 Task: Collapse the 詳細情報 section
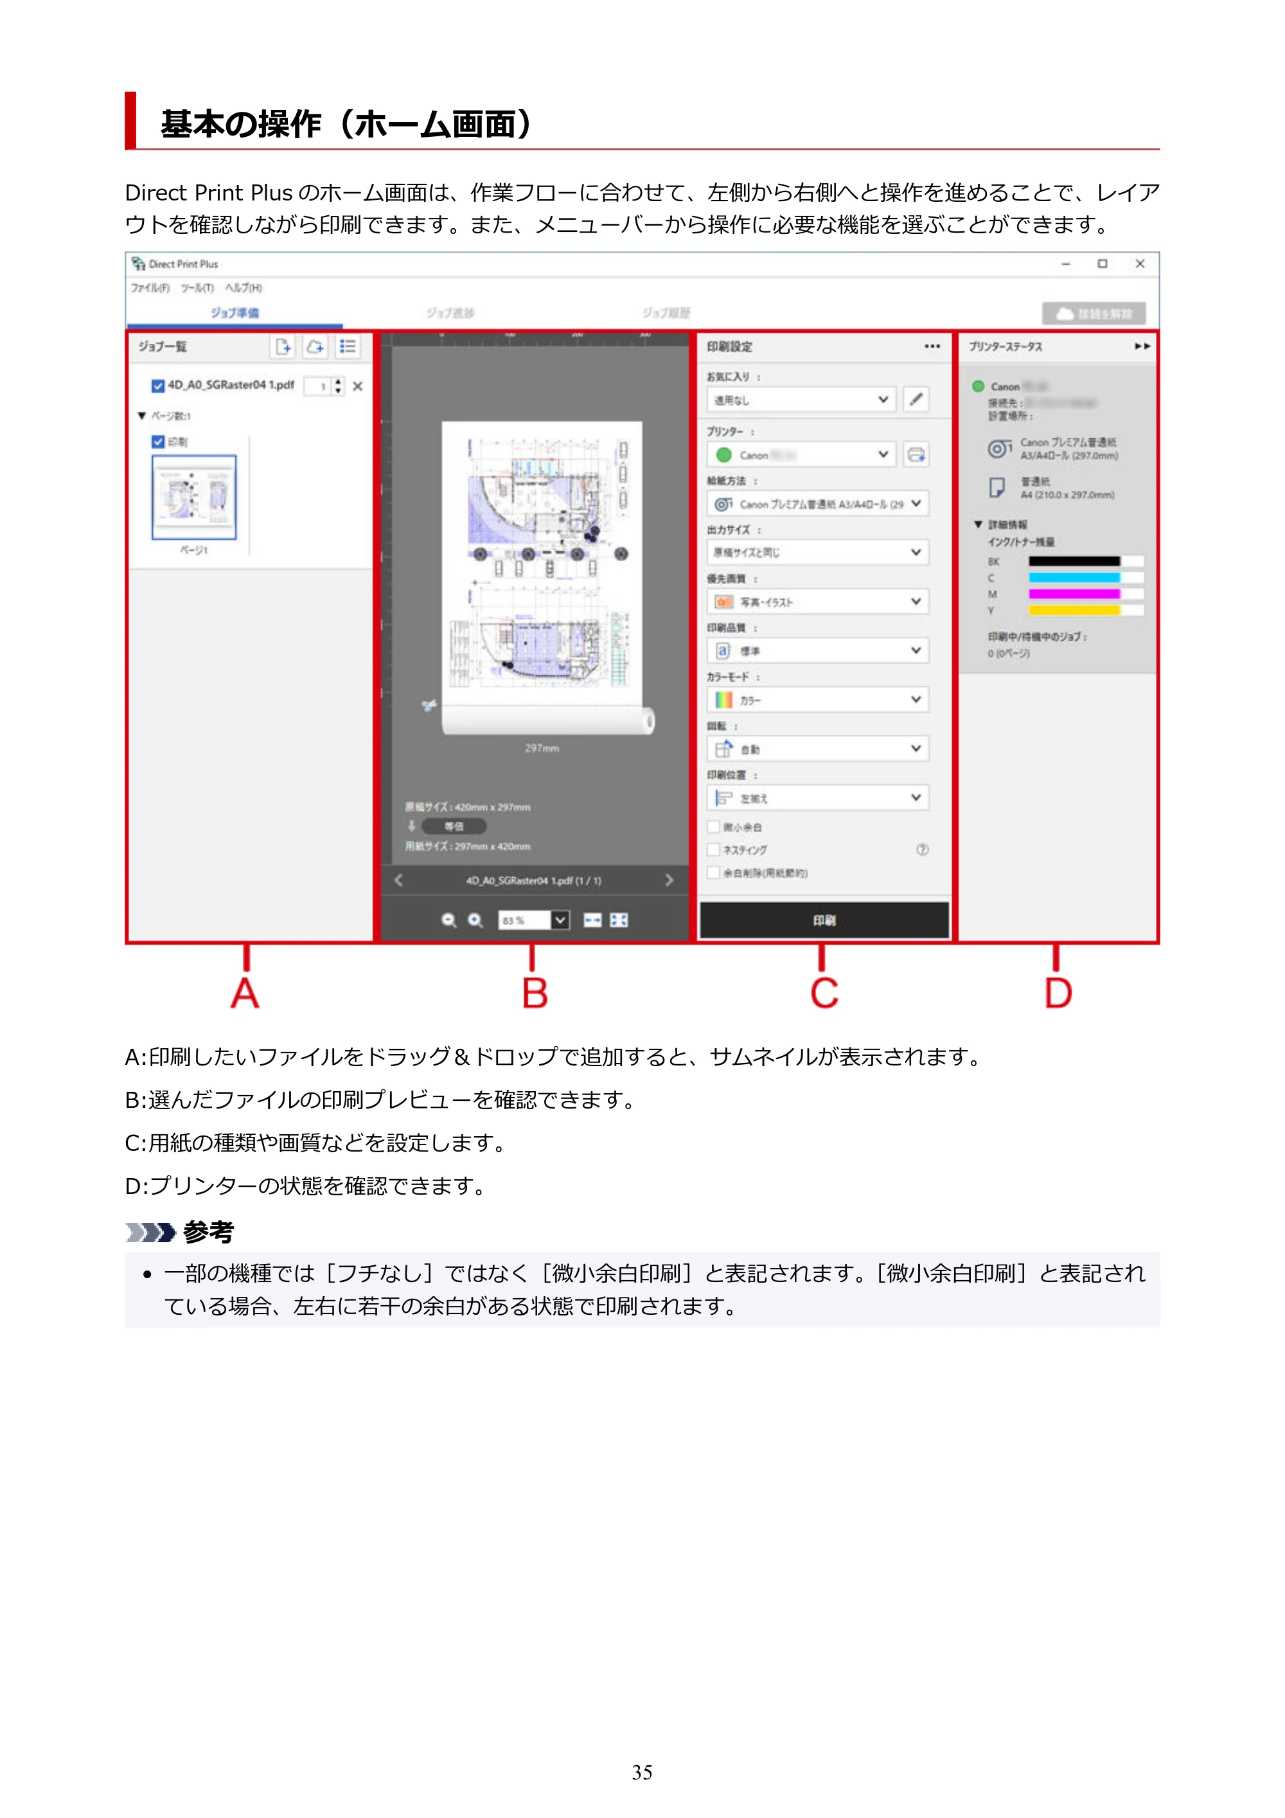pos(979,524)
